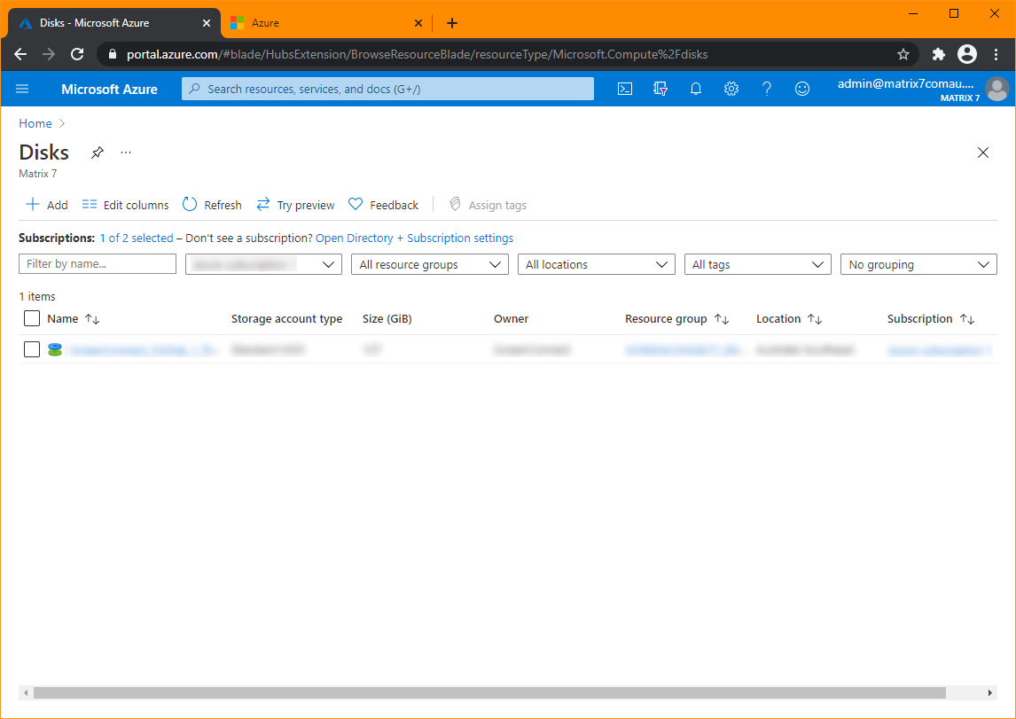Open Edit columns
This screenshot has height=719, width=1016.
pos(125,205)
